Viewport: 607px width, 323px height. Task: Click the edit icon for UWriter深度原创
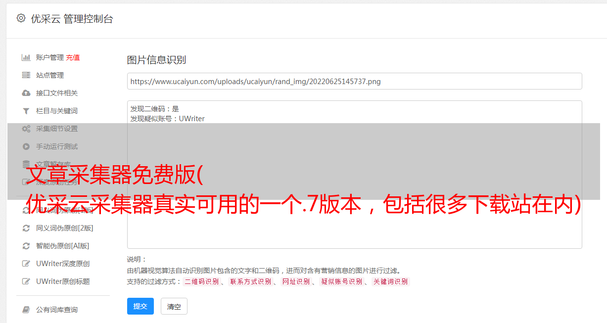[26, 264]
